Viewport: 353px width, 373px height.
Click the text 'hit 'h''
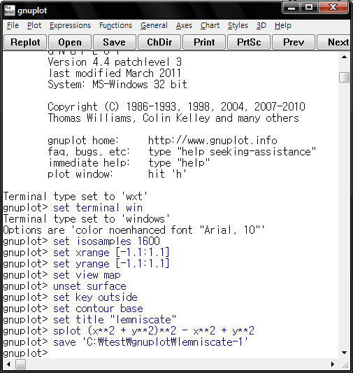tap(167, 174)
